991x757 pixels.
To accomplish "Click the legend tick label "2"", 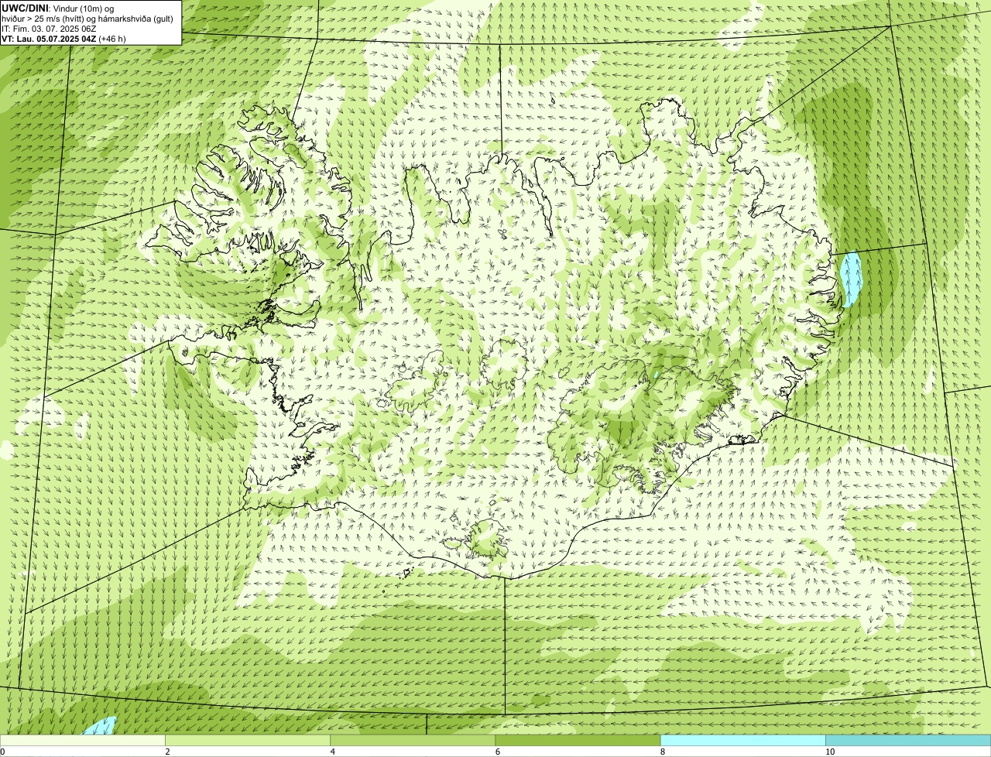I will 168,752.
